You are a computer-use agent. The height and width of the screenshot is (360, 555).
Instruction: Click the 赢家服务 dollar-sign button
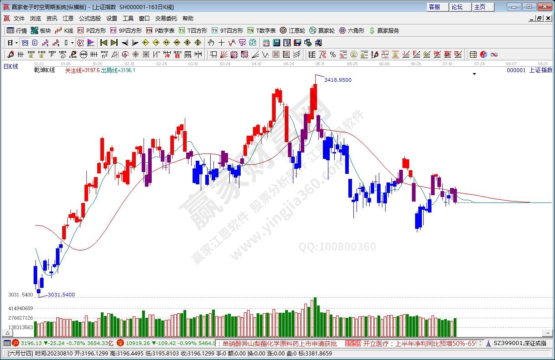(384, 30)
